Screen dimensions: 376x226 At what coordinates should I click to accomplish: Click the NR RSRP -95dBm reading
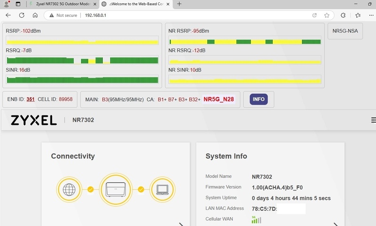189,31
